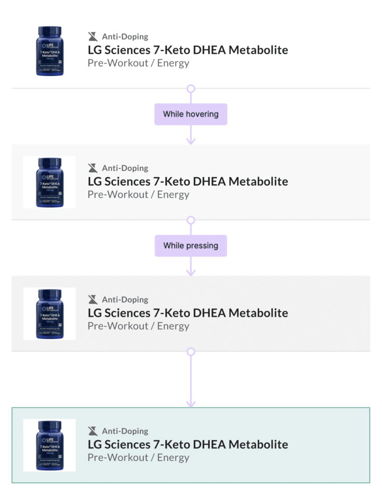The width and height of the screenshot is (382, 495).
Task: Click the While hovering interaction label
Action: pos(191,114)
